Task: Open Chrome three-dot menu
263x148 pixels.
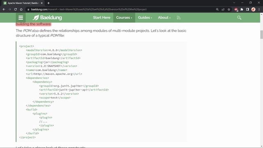Action: [x=259, y=9]
